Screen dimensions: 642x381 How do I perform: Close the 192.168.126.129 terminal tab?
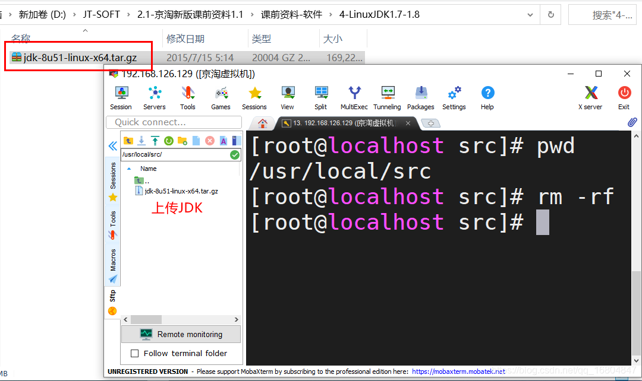point(408,123)
